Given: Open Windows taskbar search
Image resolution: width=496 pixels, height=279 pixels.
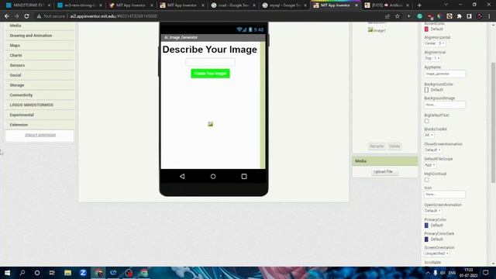Looking at the screenshot, I should [22, 273].
